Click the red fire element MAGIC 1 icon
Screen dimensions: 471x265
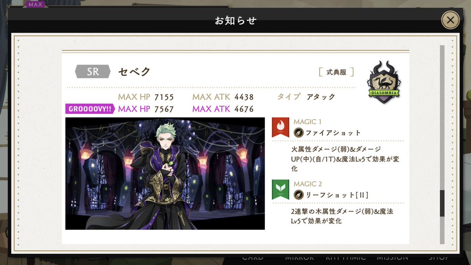coord(280,127)
